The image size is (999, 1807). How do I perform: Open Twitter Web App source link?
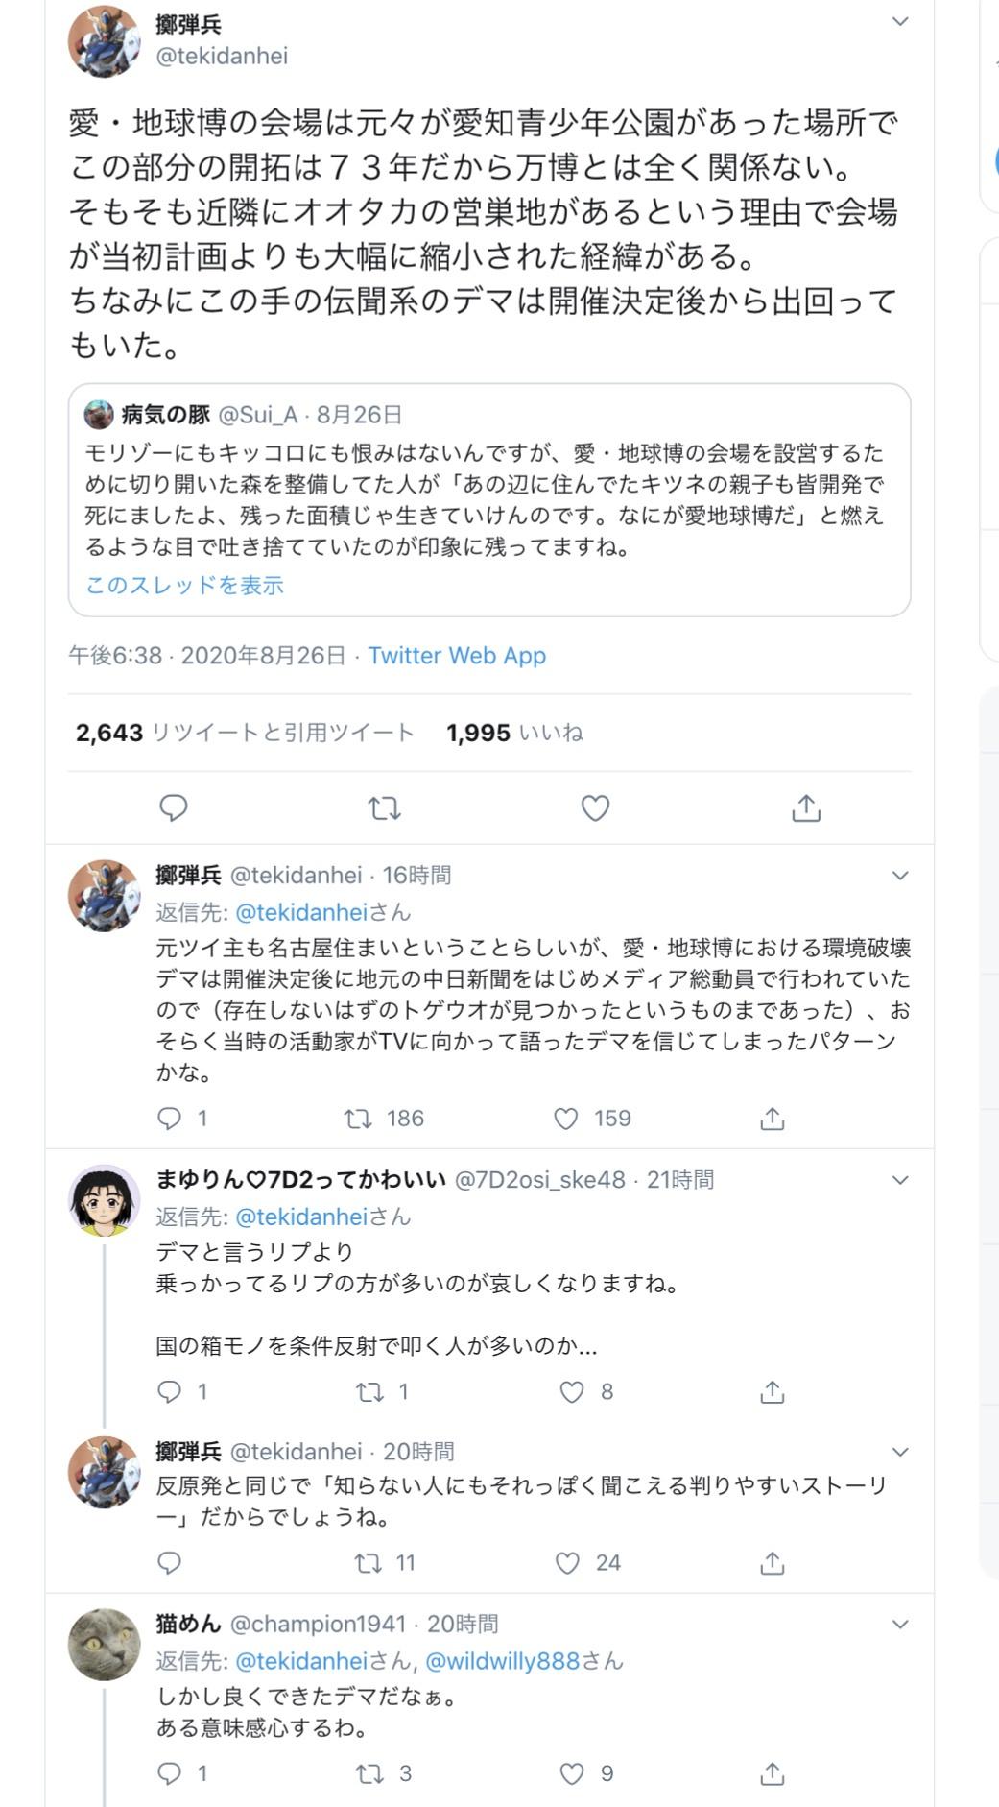[457, 656]
